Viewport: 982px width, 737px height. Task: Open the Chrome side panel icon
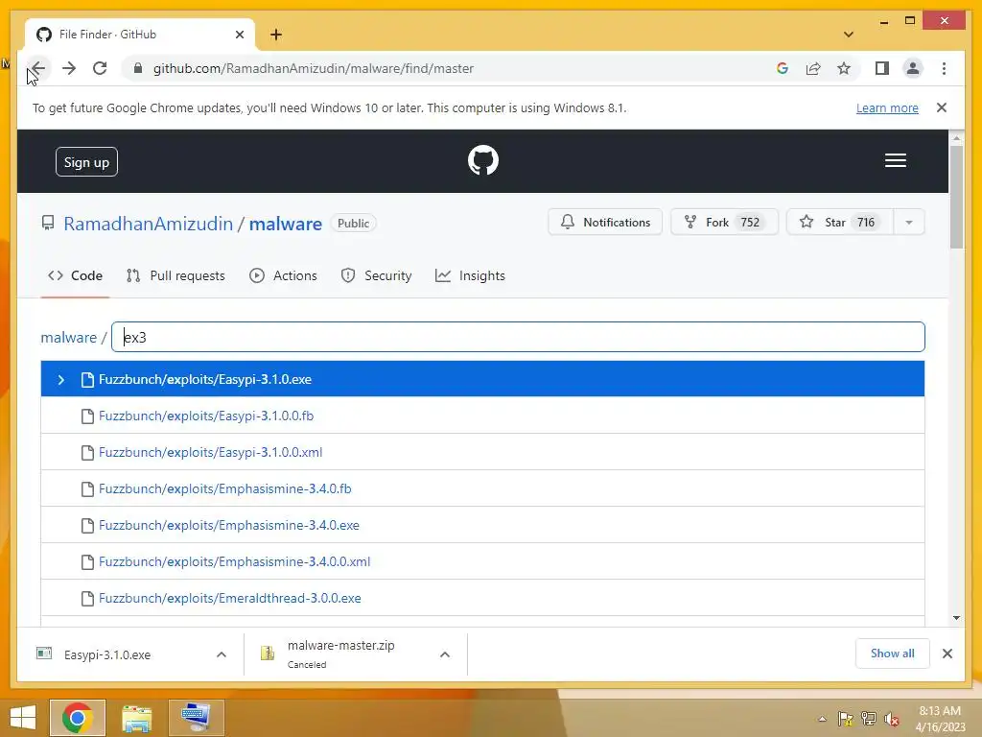(x=882, y=68)
